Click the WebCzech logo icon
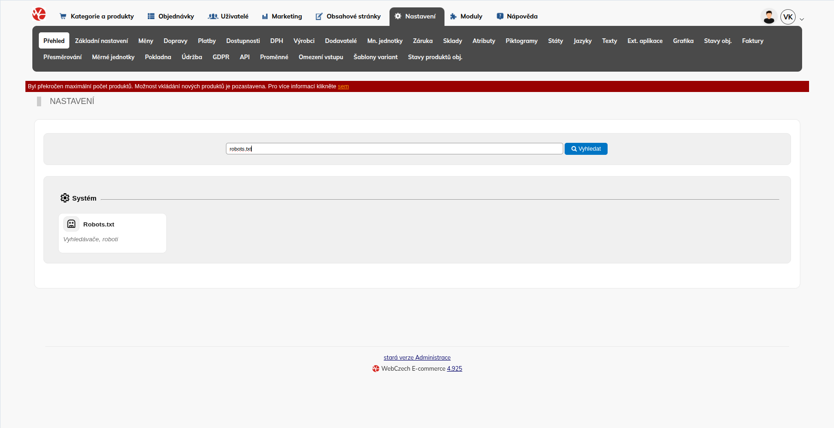Viewport: 834px width, 428px height. tap(39, 14)
